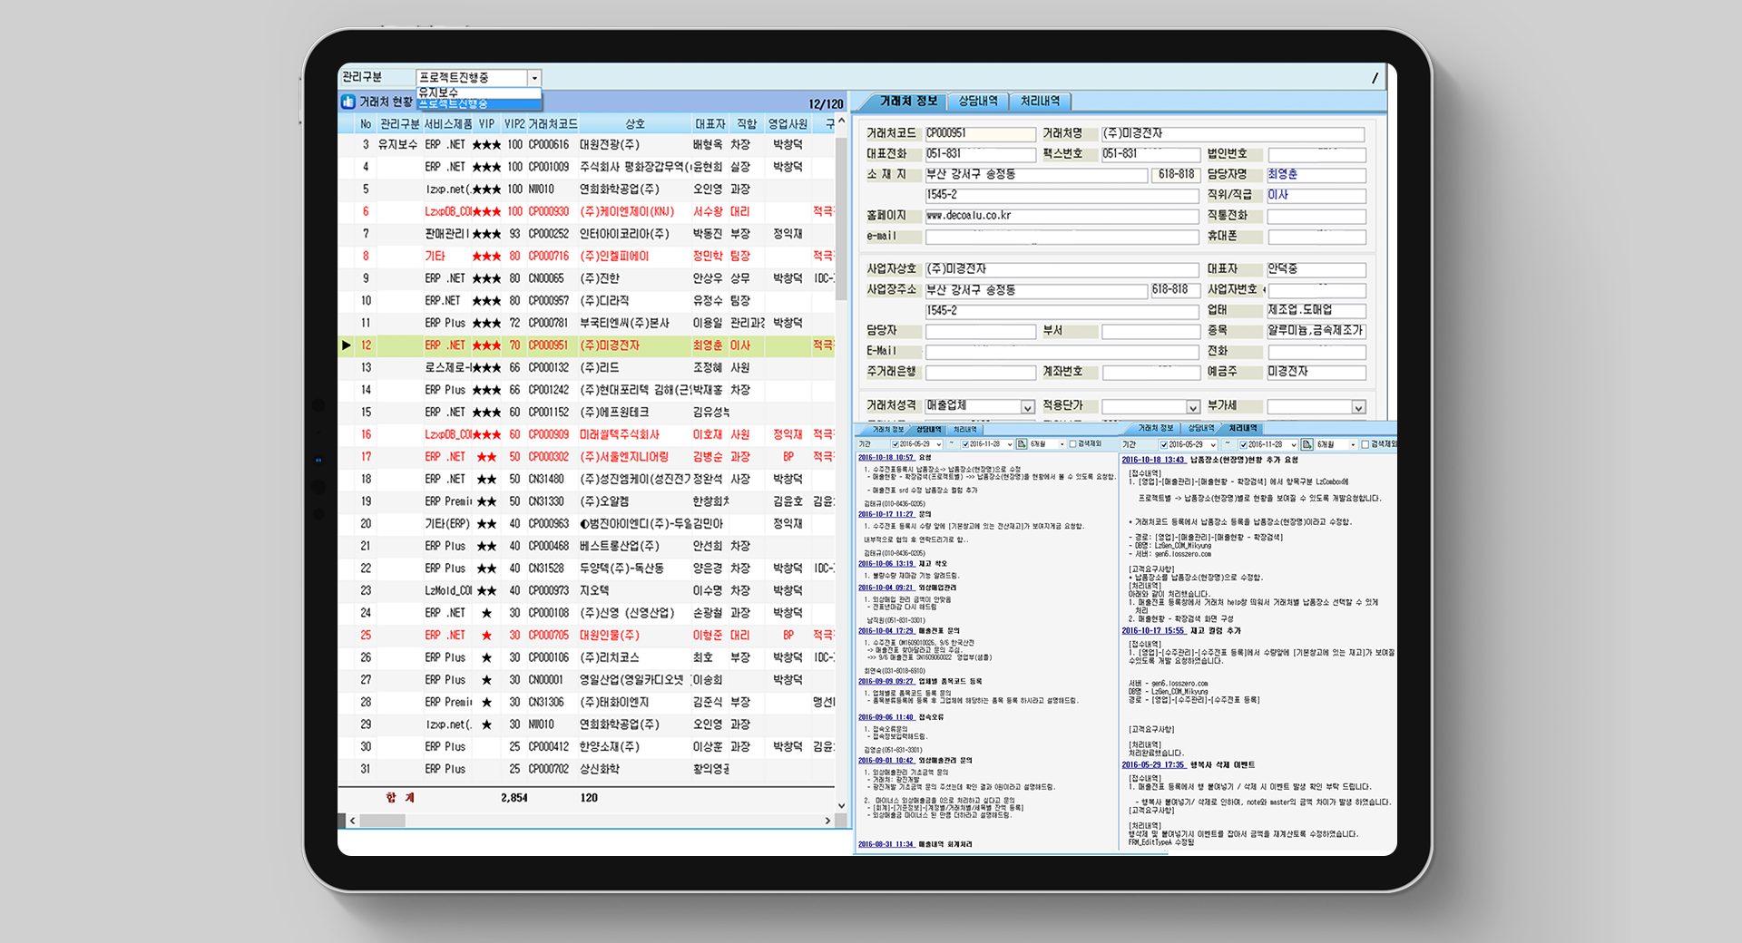Select row with 한양소재(주)
The height and width of the screenshot is (943, 1742).
(587, 747)
